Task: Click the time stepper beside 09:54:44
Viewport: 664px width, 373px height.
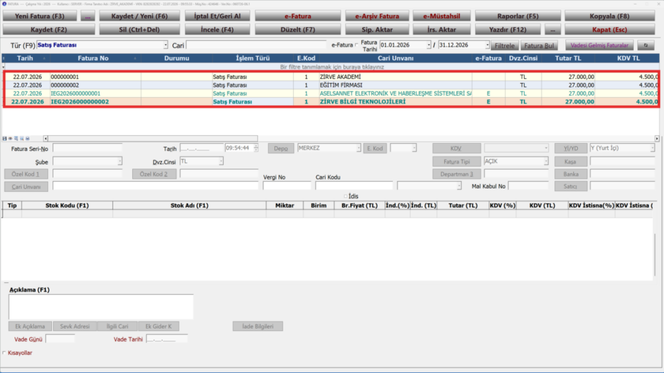Action: pos(255,148)
